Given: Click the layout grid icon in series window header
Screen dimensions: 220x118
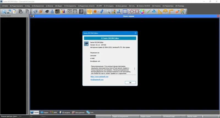Looking at the screenshot, I should pyautogui.click(x=31, y=16).
